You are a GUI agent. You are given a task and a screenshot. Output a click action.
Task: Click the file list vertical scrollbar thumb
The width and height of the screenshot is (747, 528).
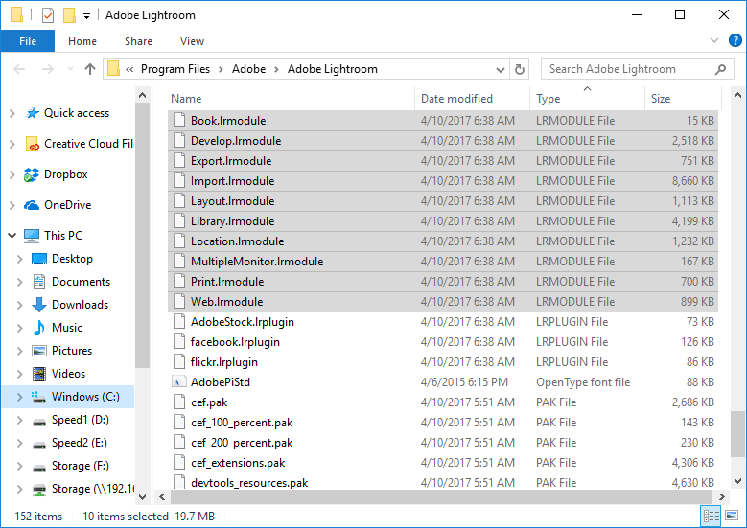[x=738, y=434]
